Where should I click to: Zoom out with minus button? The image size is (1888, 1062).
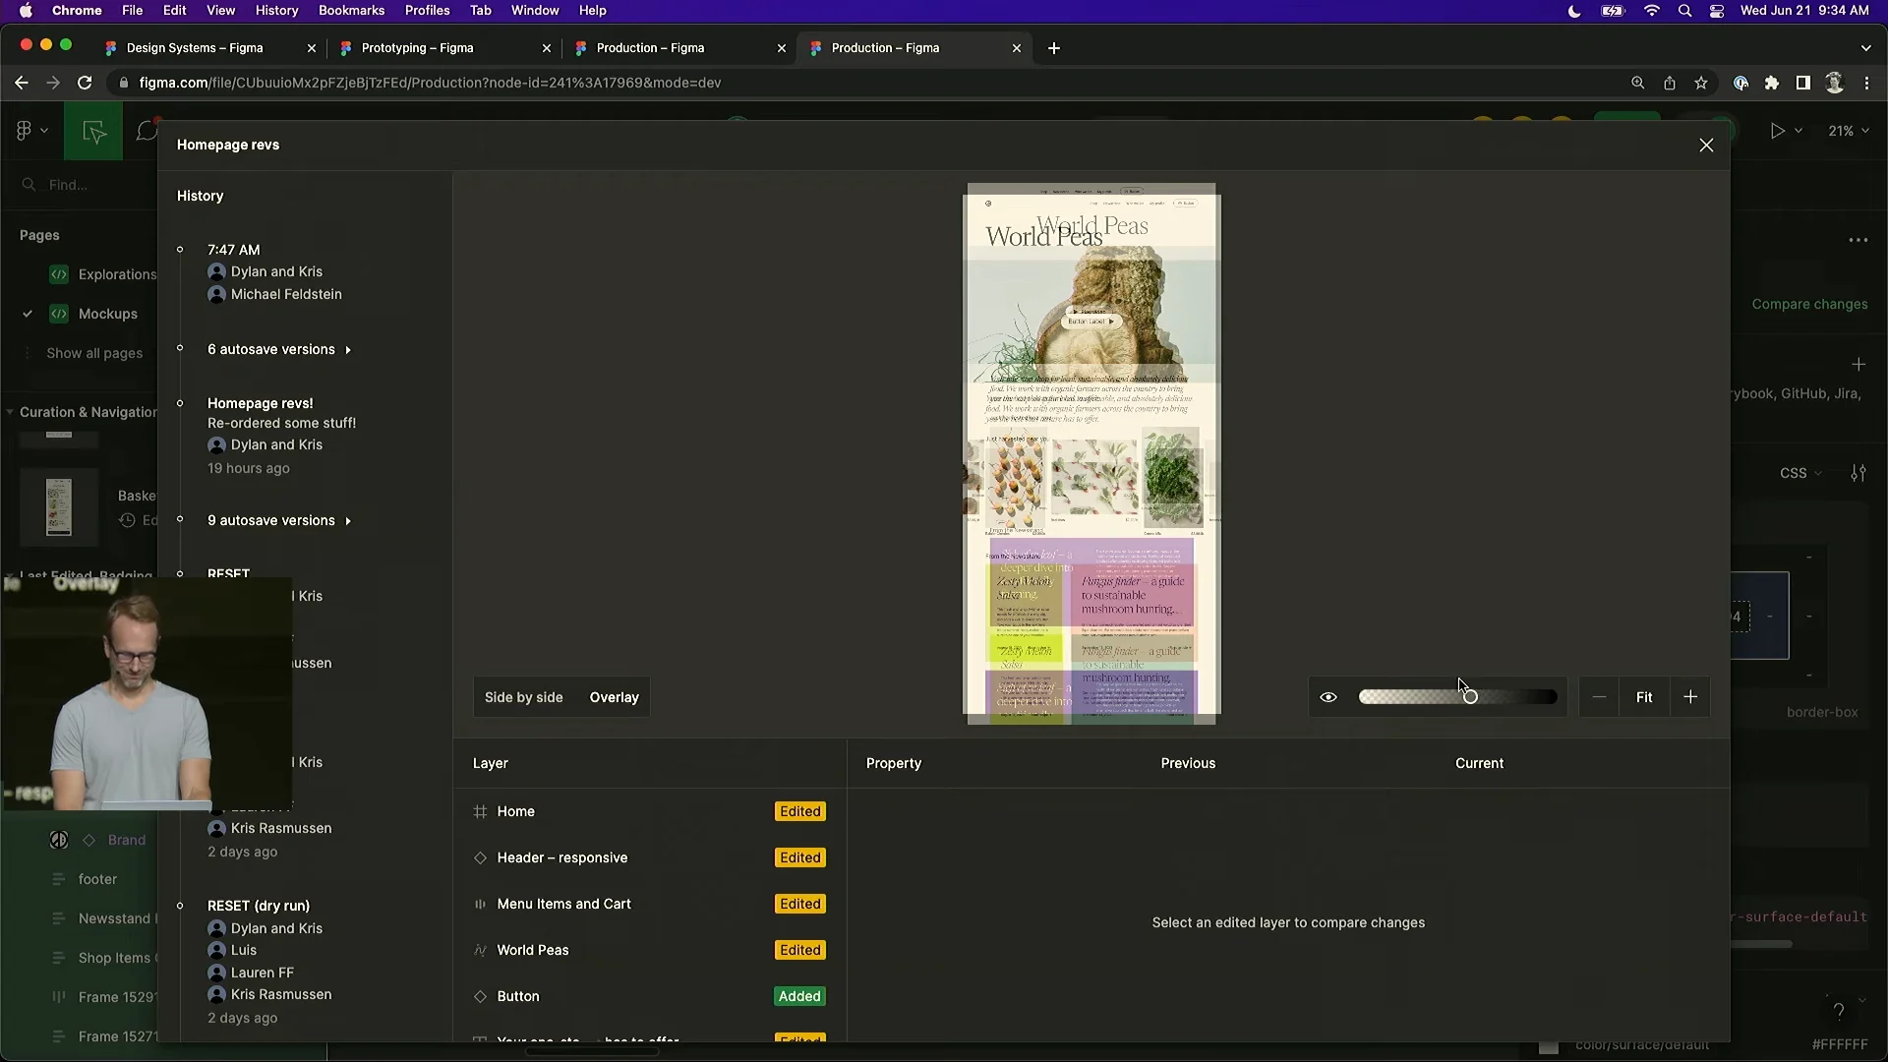1599,697
